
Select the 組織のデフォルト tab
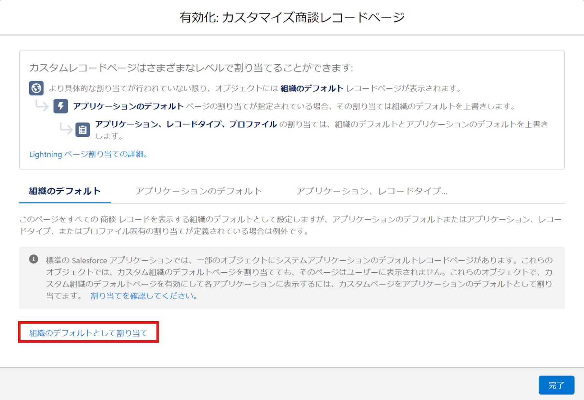65,191
